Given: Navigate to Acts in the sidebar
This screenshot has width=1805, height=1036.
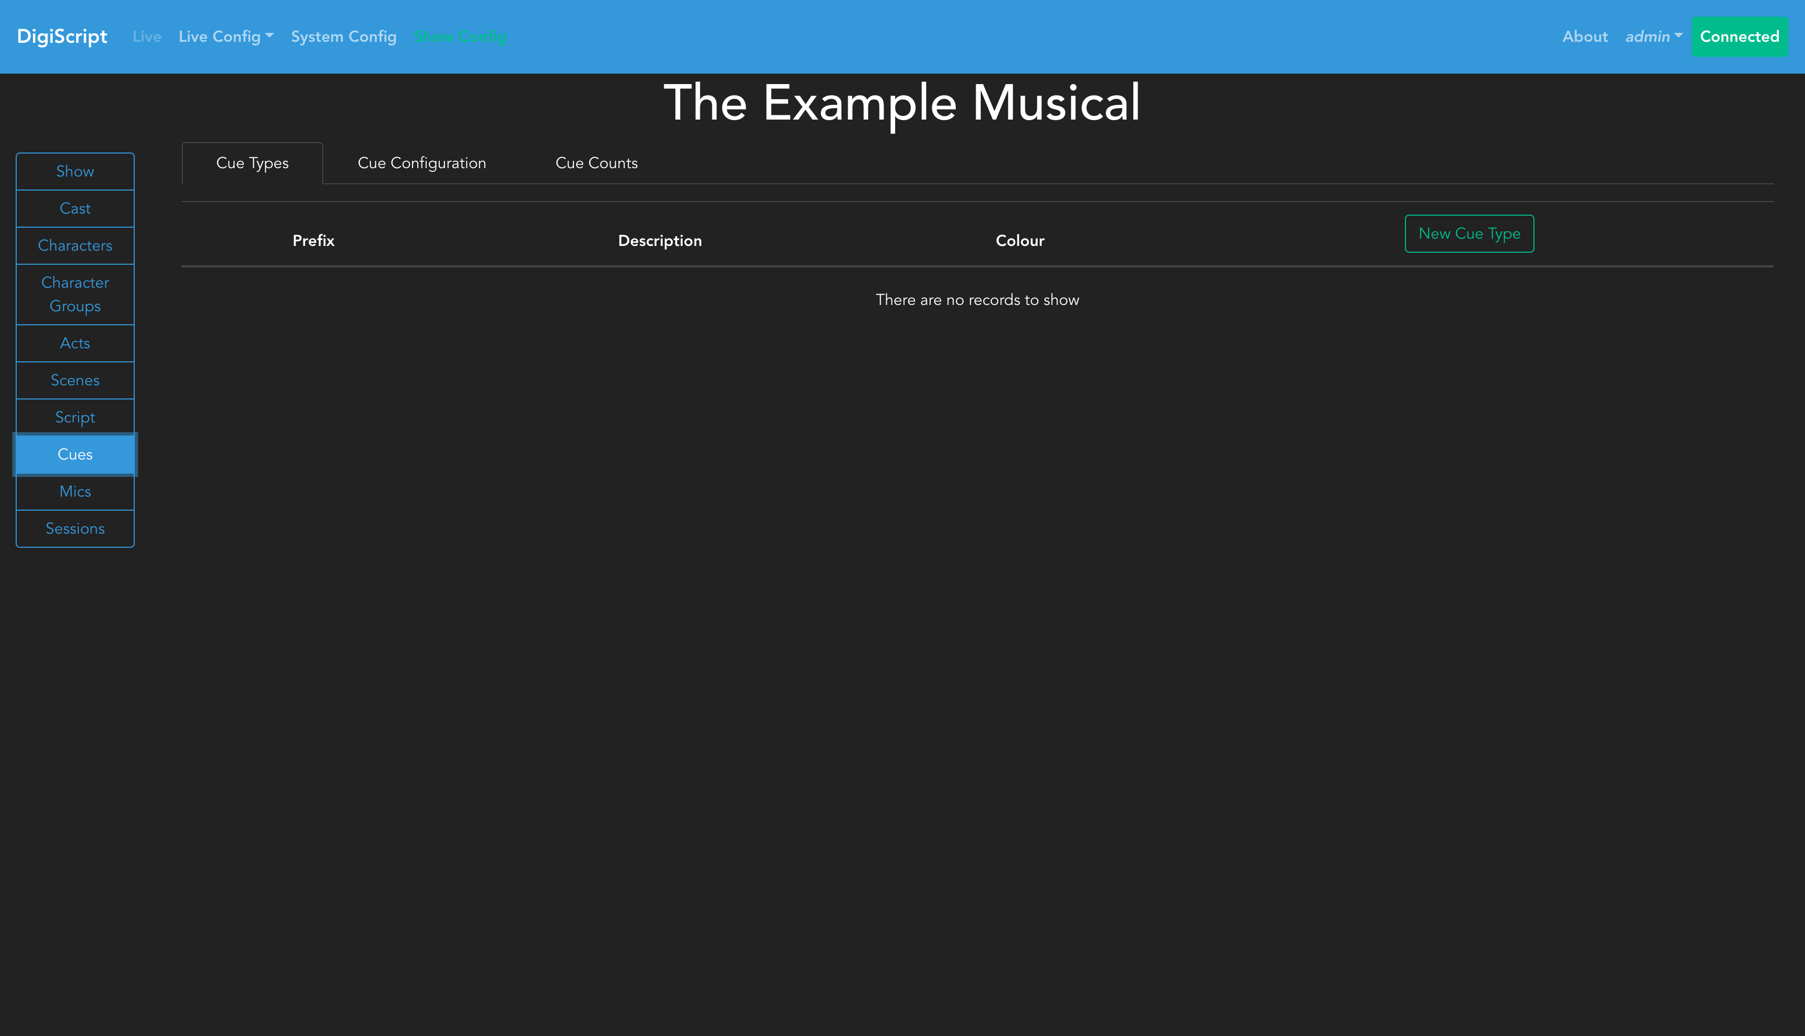Looking at the screenshot, I should [x=75, y=343].
